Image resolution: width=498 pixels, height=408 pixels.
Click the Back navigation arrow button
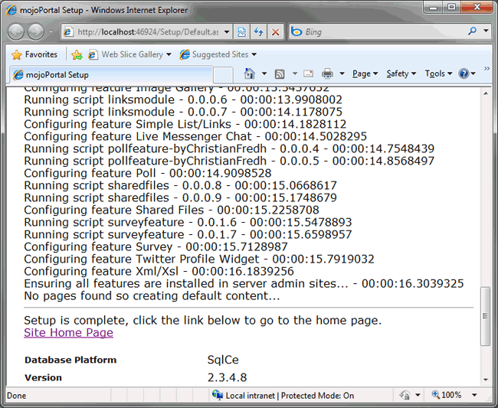tap(17, 32)
